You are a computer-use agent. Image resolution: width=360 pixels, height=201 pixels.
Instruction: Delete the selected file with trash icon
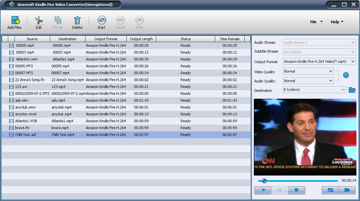pos(77,20)
